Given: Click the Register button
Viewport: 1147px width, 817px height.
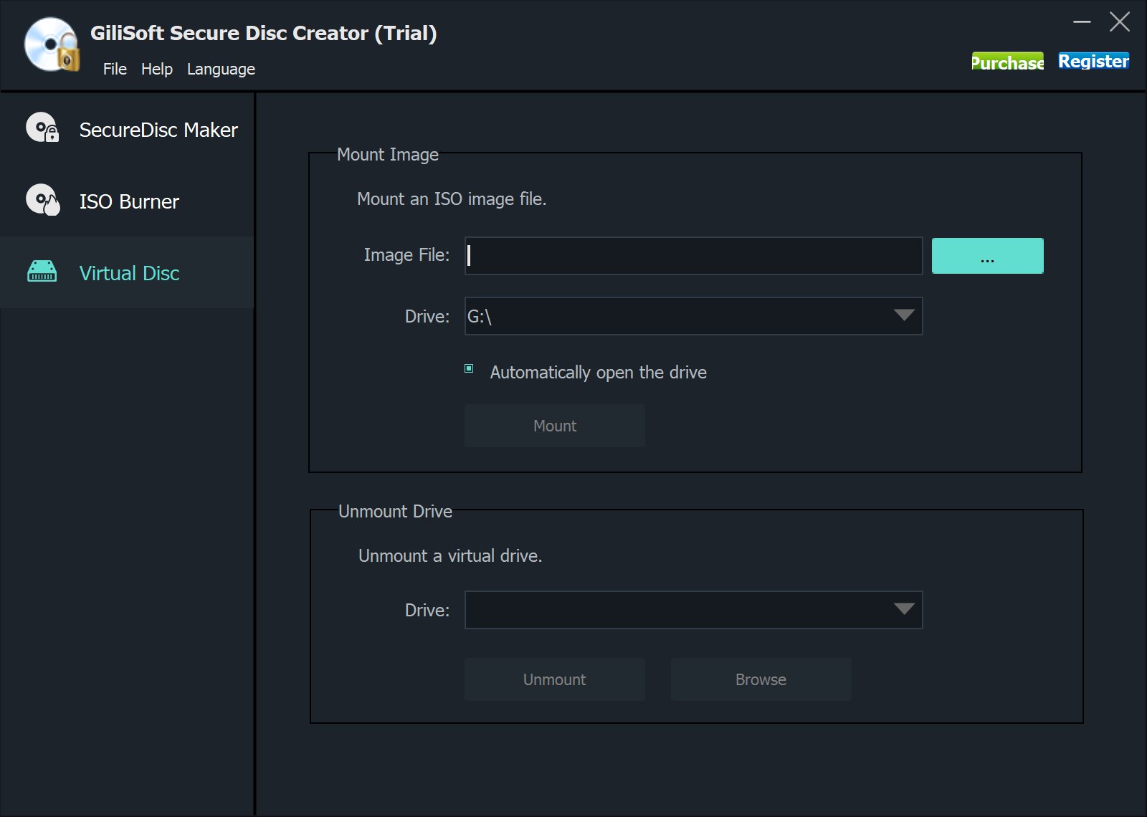Looking at the screenshot, I should [x=1093, y=62].
